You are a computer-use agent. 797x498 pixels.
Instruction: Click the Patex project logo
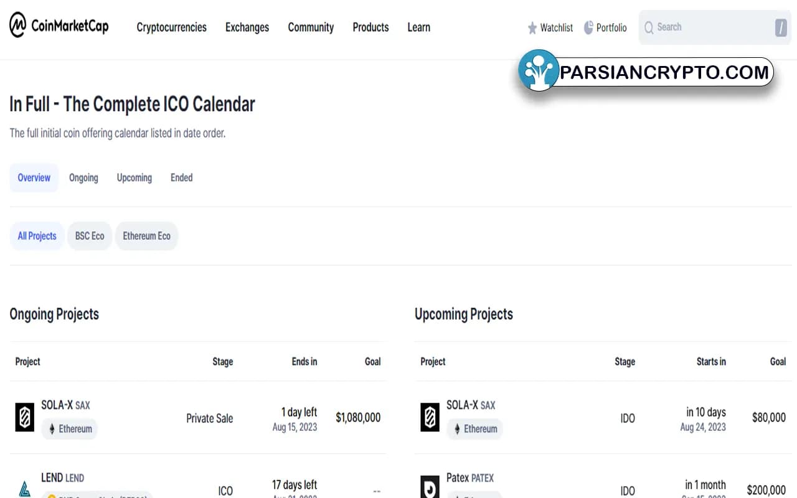[430, 487]
